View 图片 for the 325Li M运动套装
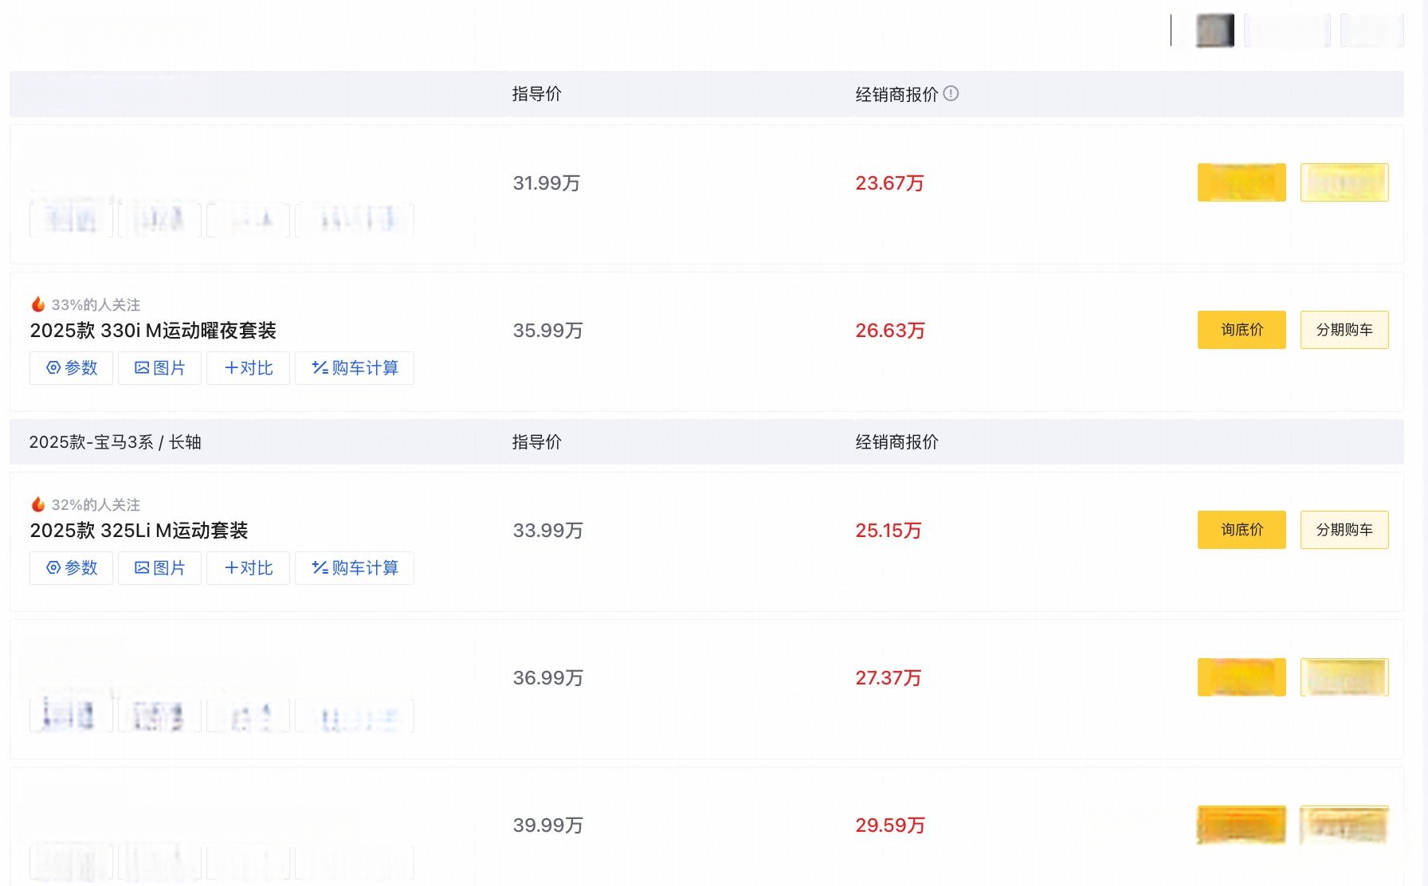 [x=160, y=568]
